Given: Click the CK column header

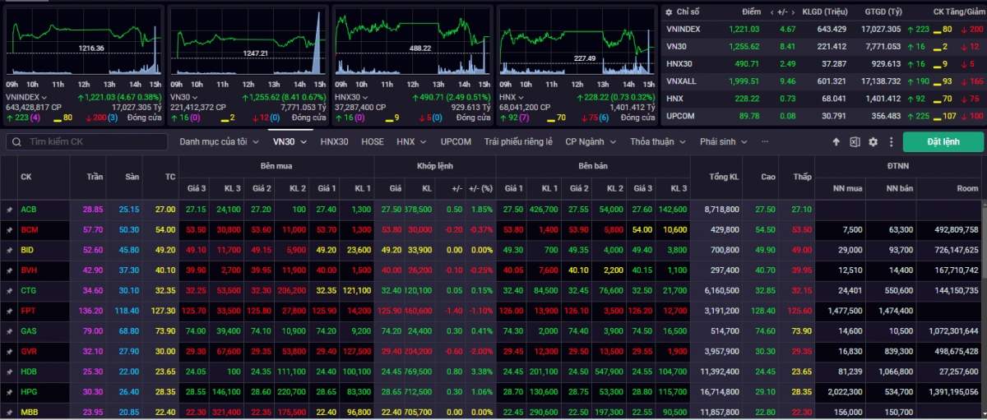Looking at the screenshot, I should click(x=26, y=177).
